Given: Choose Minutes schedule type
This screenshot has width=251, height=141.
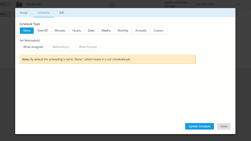Looking at the screenshot, I should [60, 31].
